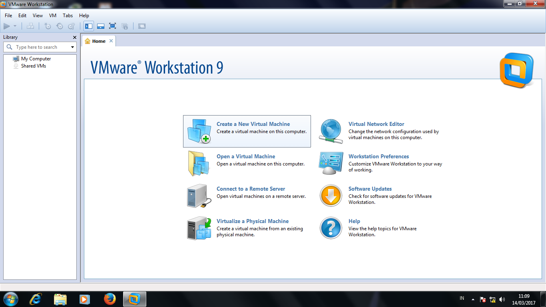Click the IN language indicator in tray
The image size is (546, 307).
(x=462, y=298)
